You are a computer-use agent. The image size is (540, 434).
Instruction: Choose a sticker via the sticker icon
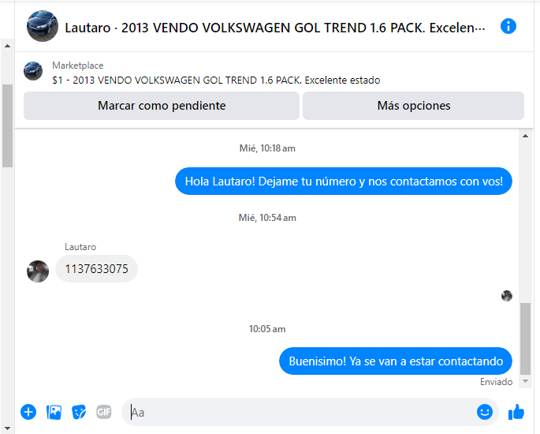point(79,412)
